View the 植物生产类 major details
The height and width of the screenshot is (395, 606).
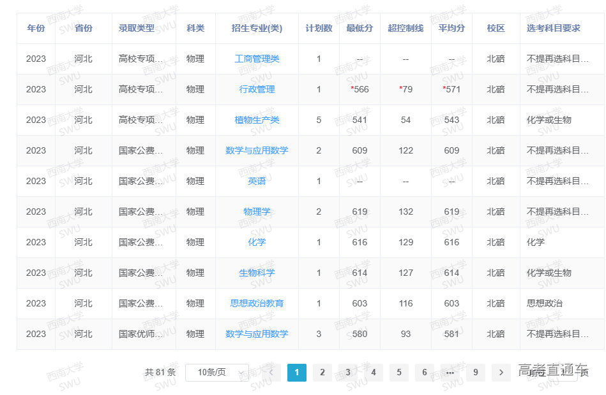click(x=257, y=120)
